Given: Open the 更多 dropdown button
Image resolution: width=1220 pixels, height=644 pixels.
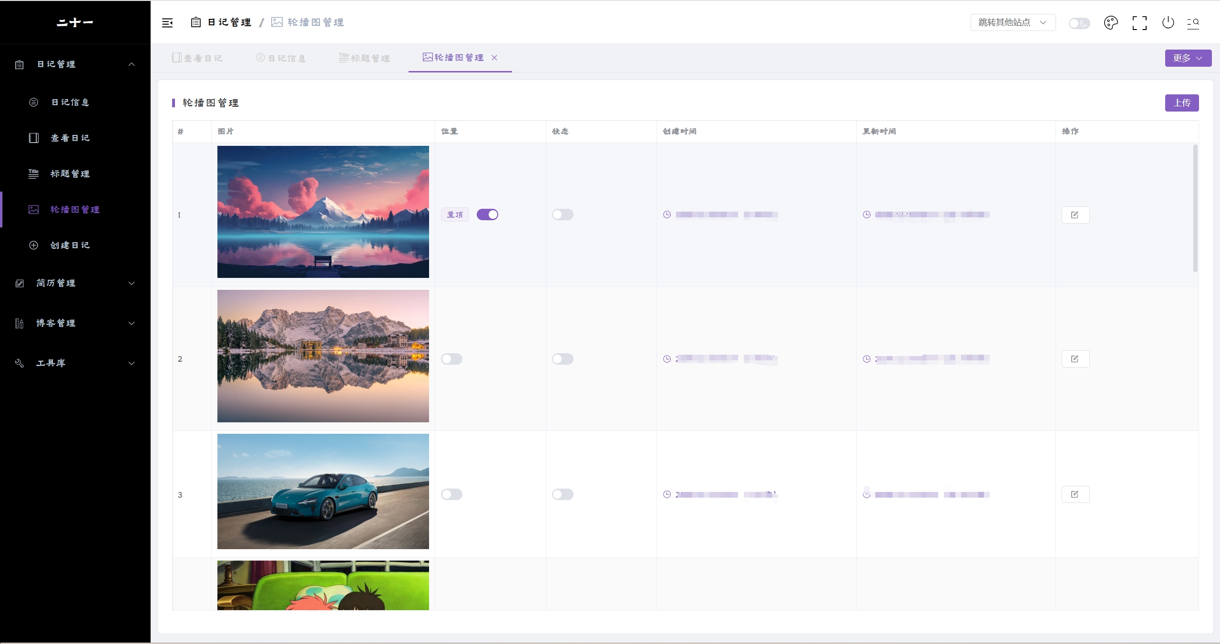Looking at the screenshot, I should pyautogui.click(x=1188, y=58).
